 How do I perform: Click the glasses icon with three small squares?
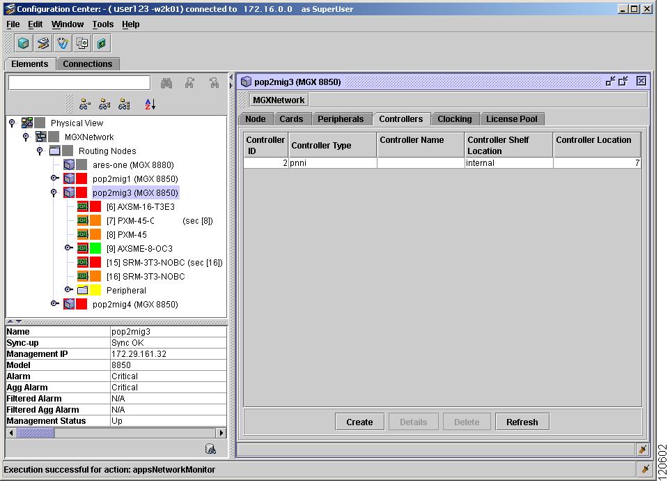[x=125, y=104]
